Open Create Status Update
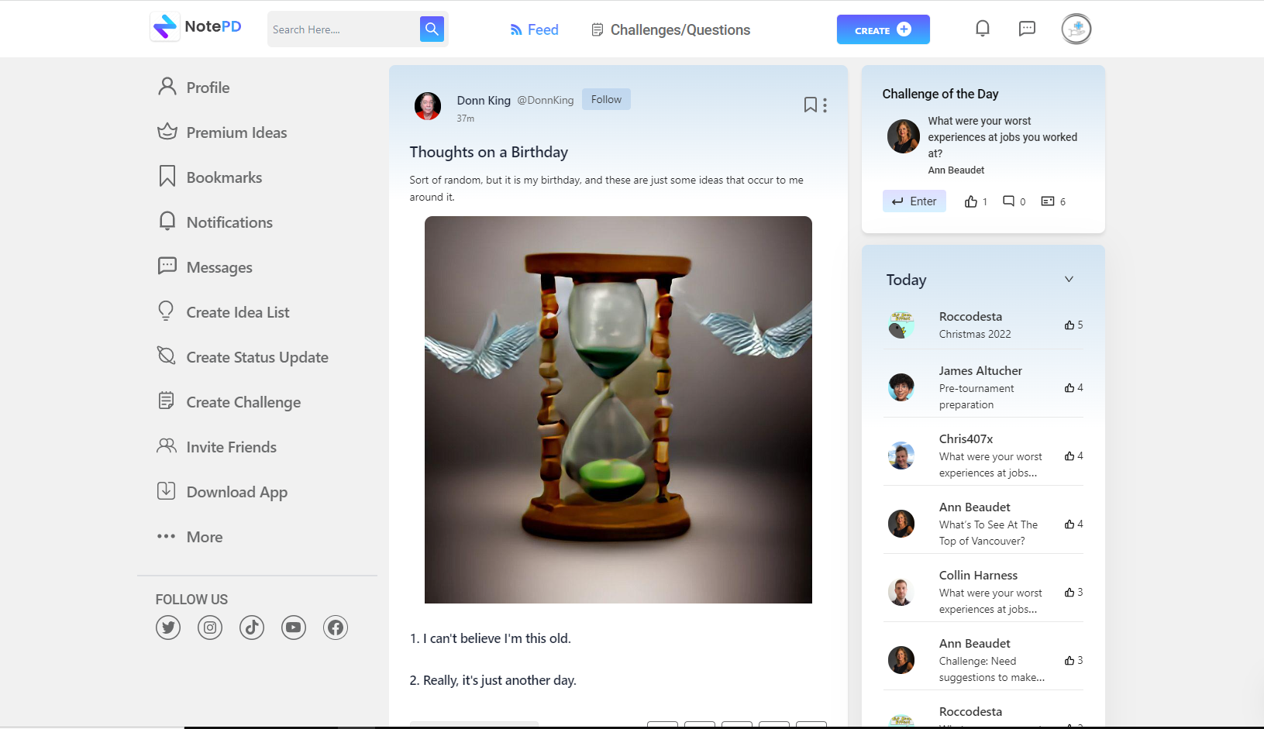 (243, 357)
